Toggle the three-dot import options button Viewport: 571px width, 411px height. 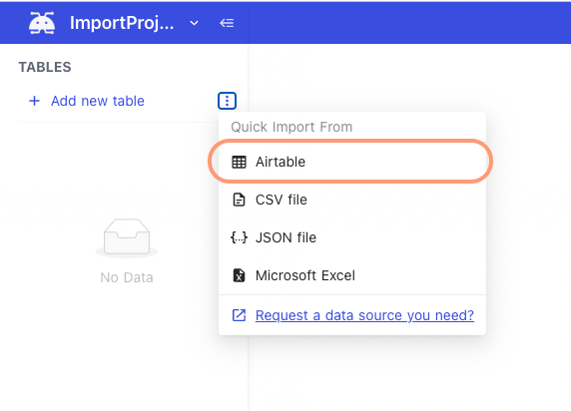coord(227,101)
